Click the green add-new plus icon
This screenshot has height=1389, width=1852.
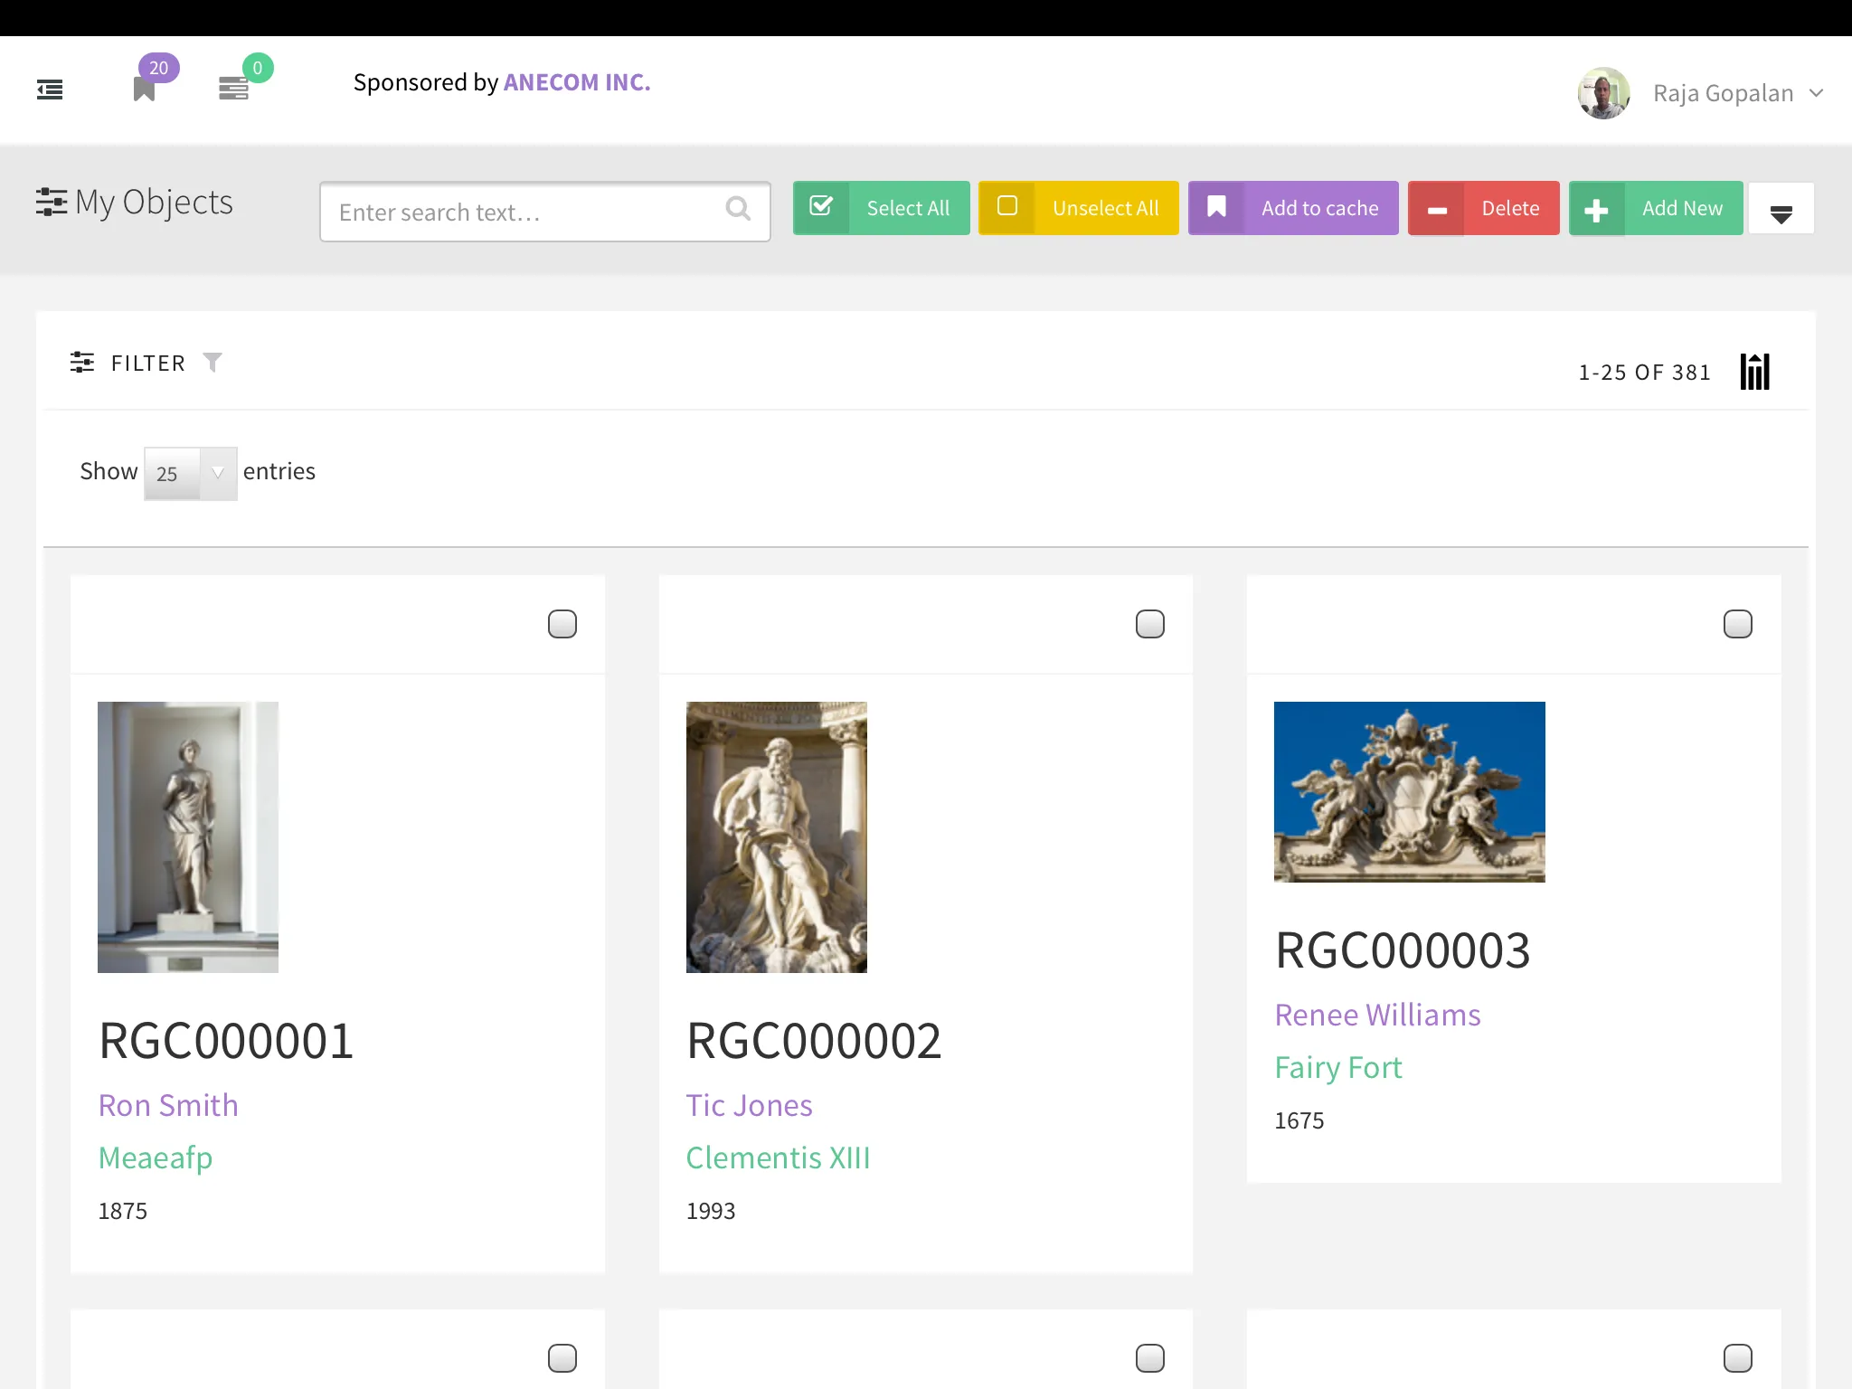pos(1597,209)
